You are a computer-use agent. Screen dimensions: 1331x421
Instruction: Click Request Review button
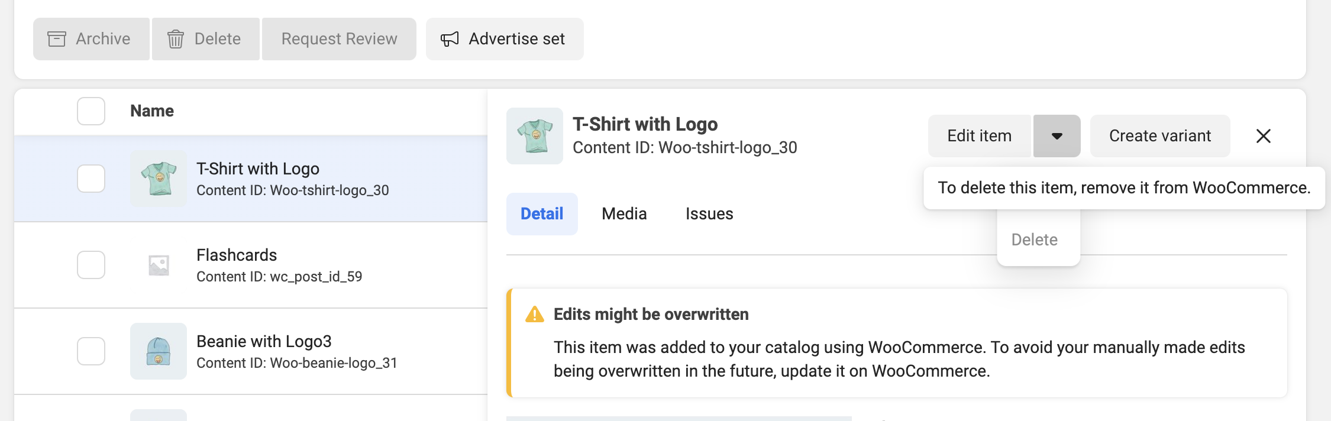click(339, 39)
